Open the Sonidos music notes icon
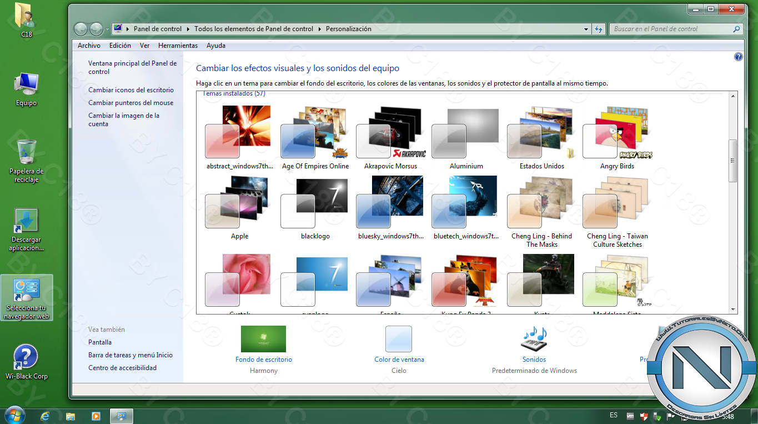Viewport: 758px width, 424px height. 534,339
